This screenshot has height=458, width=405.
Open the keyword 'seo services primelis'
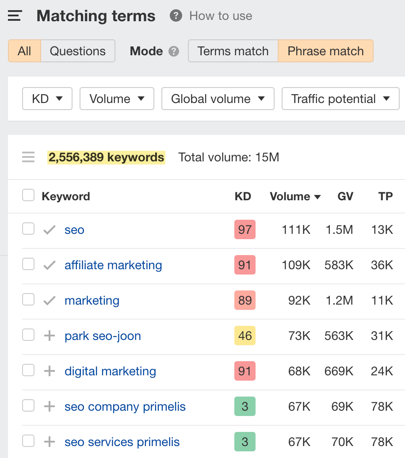[122, 442]
